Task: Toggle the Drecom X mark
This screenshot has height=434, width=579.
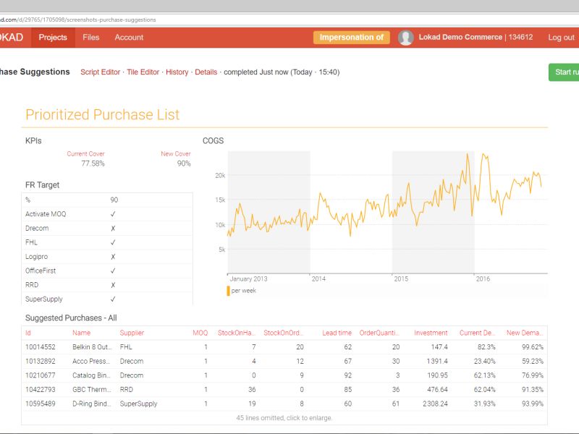Action: pos(113,229)
